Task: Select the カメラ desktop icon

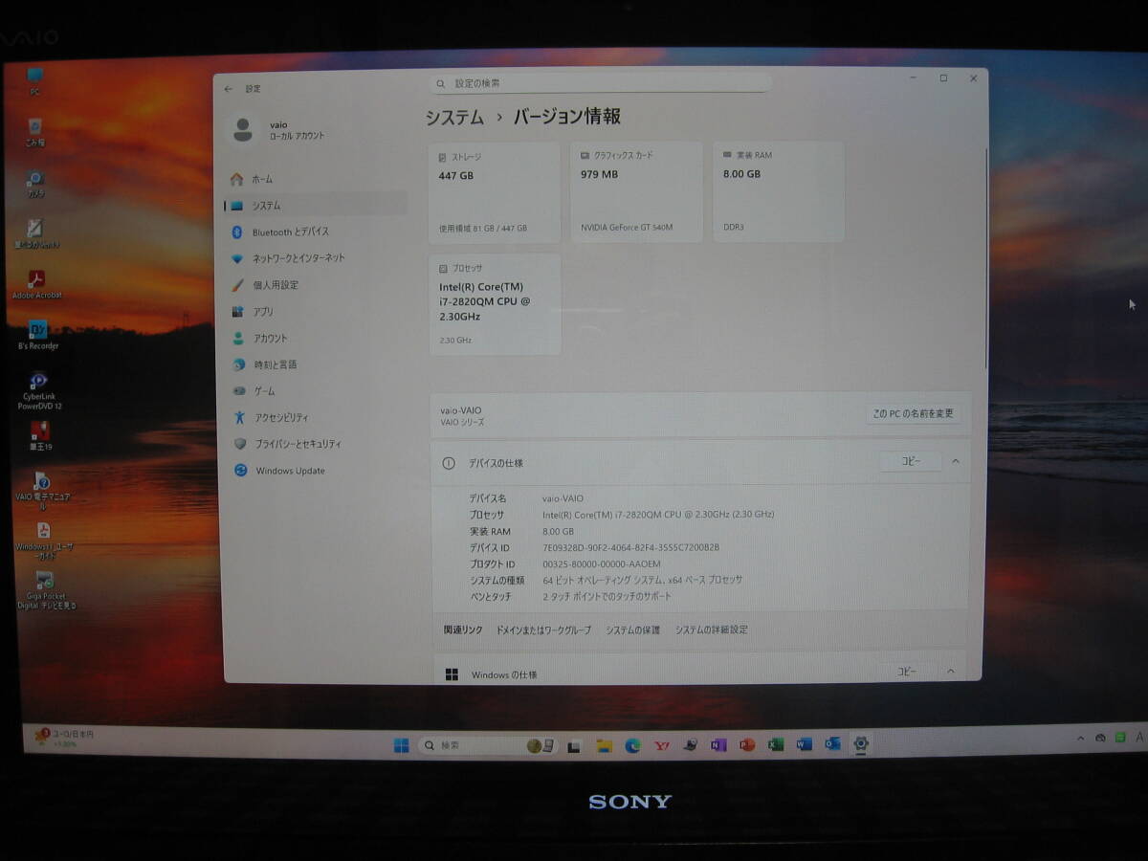Action: point(34,184)
